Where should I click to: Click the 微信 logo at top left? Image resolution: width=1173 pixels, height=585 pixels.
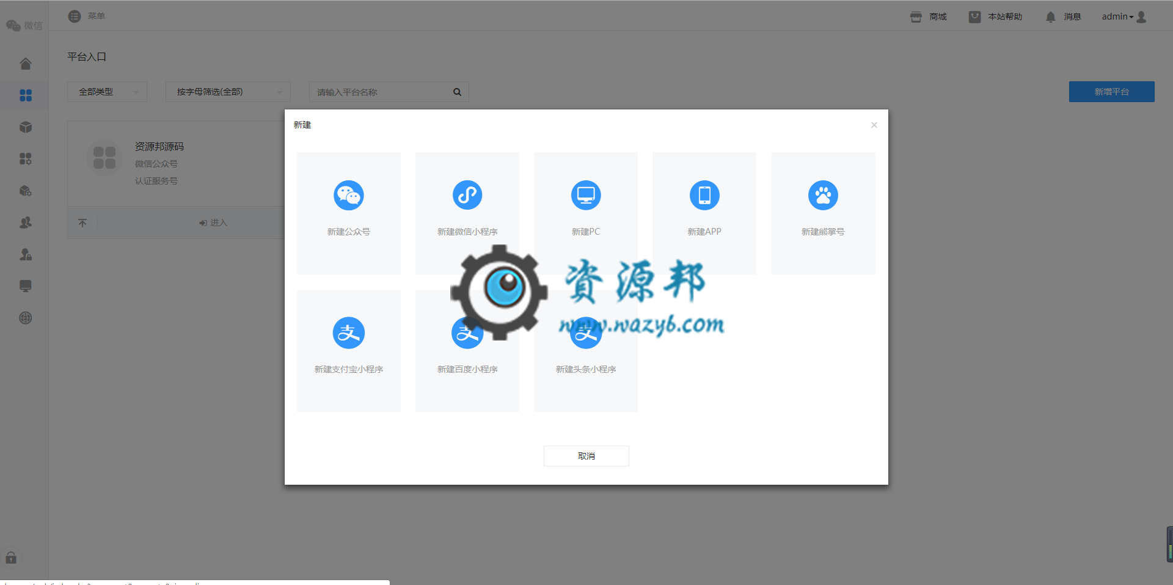pos(24,26)
